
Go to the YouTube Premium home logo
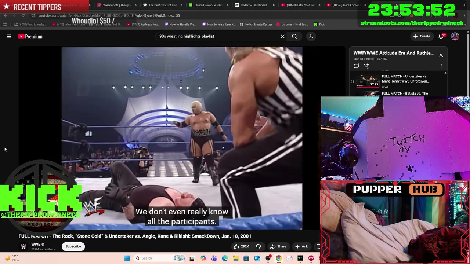point(30,36)
